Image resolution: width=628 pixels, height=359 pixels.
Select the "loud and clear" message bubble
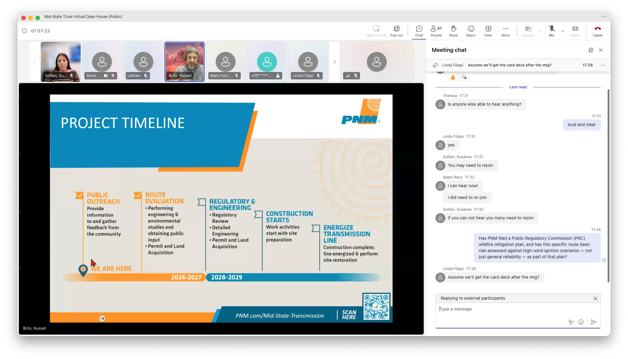pyautogui.click(x=581, y=125)
